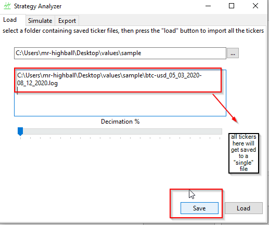Click the Strategy Analyzer title bar text
The image size is (269, 225).
click(37, 6)
